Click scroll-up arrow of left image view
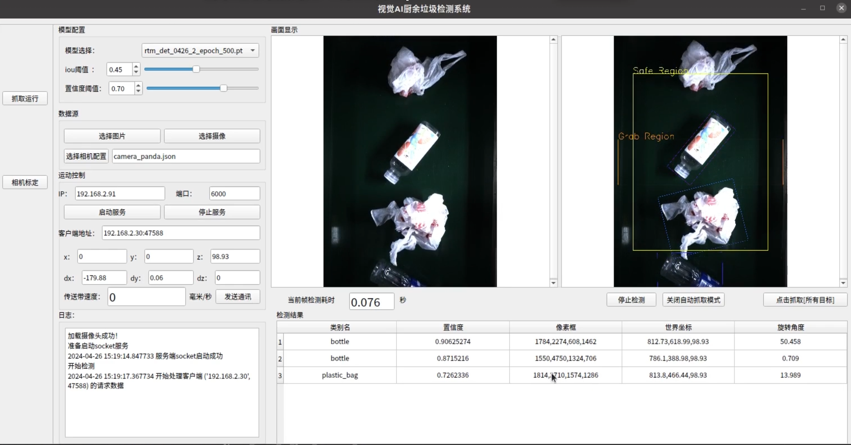The height and width of the screenshot is (445, 851). [x=553, y=40]
